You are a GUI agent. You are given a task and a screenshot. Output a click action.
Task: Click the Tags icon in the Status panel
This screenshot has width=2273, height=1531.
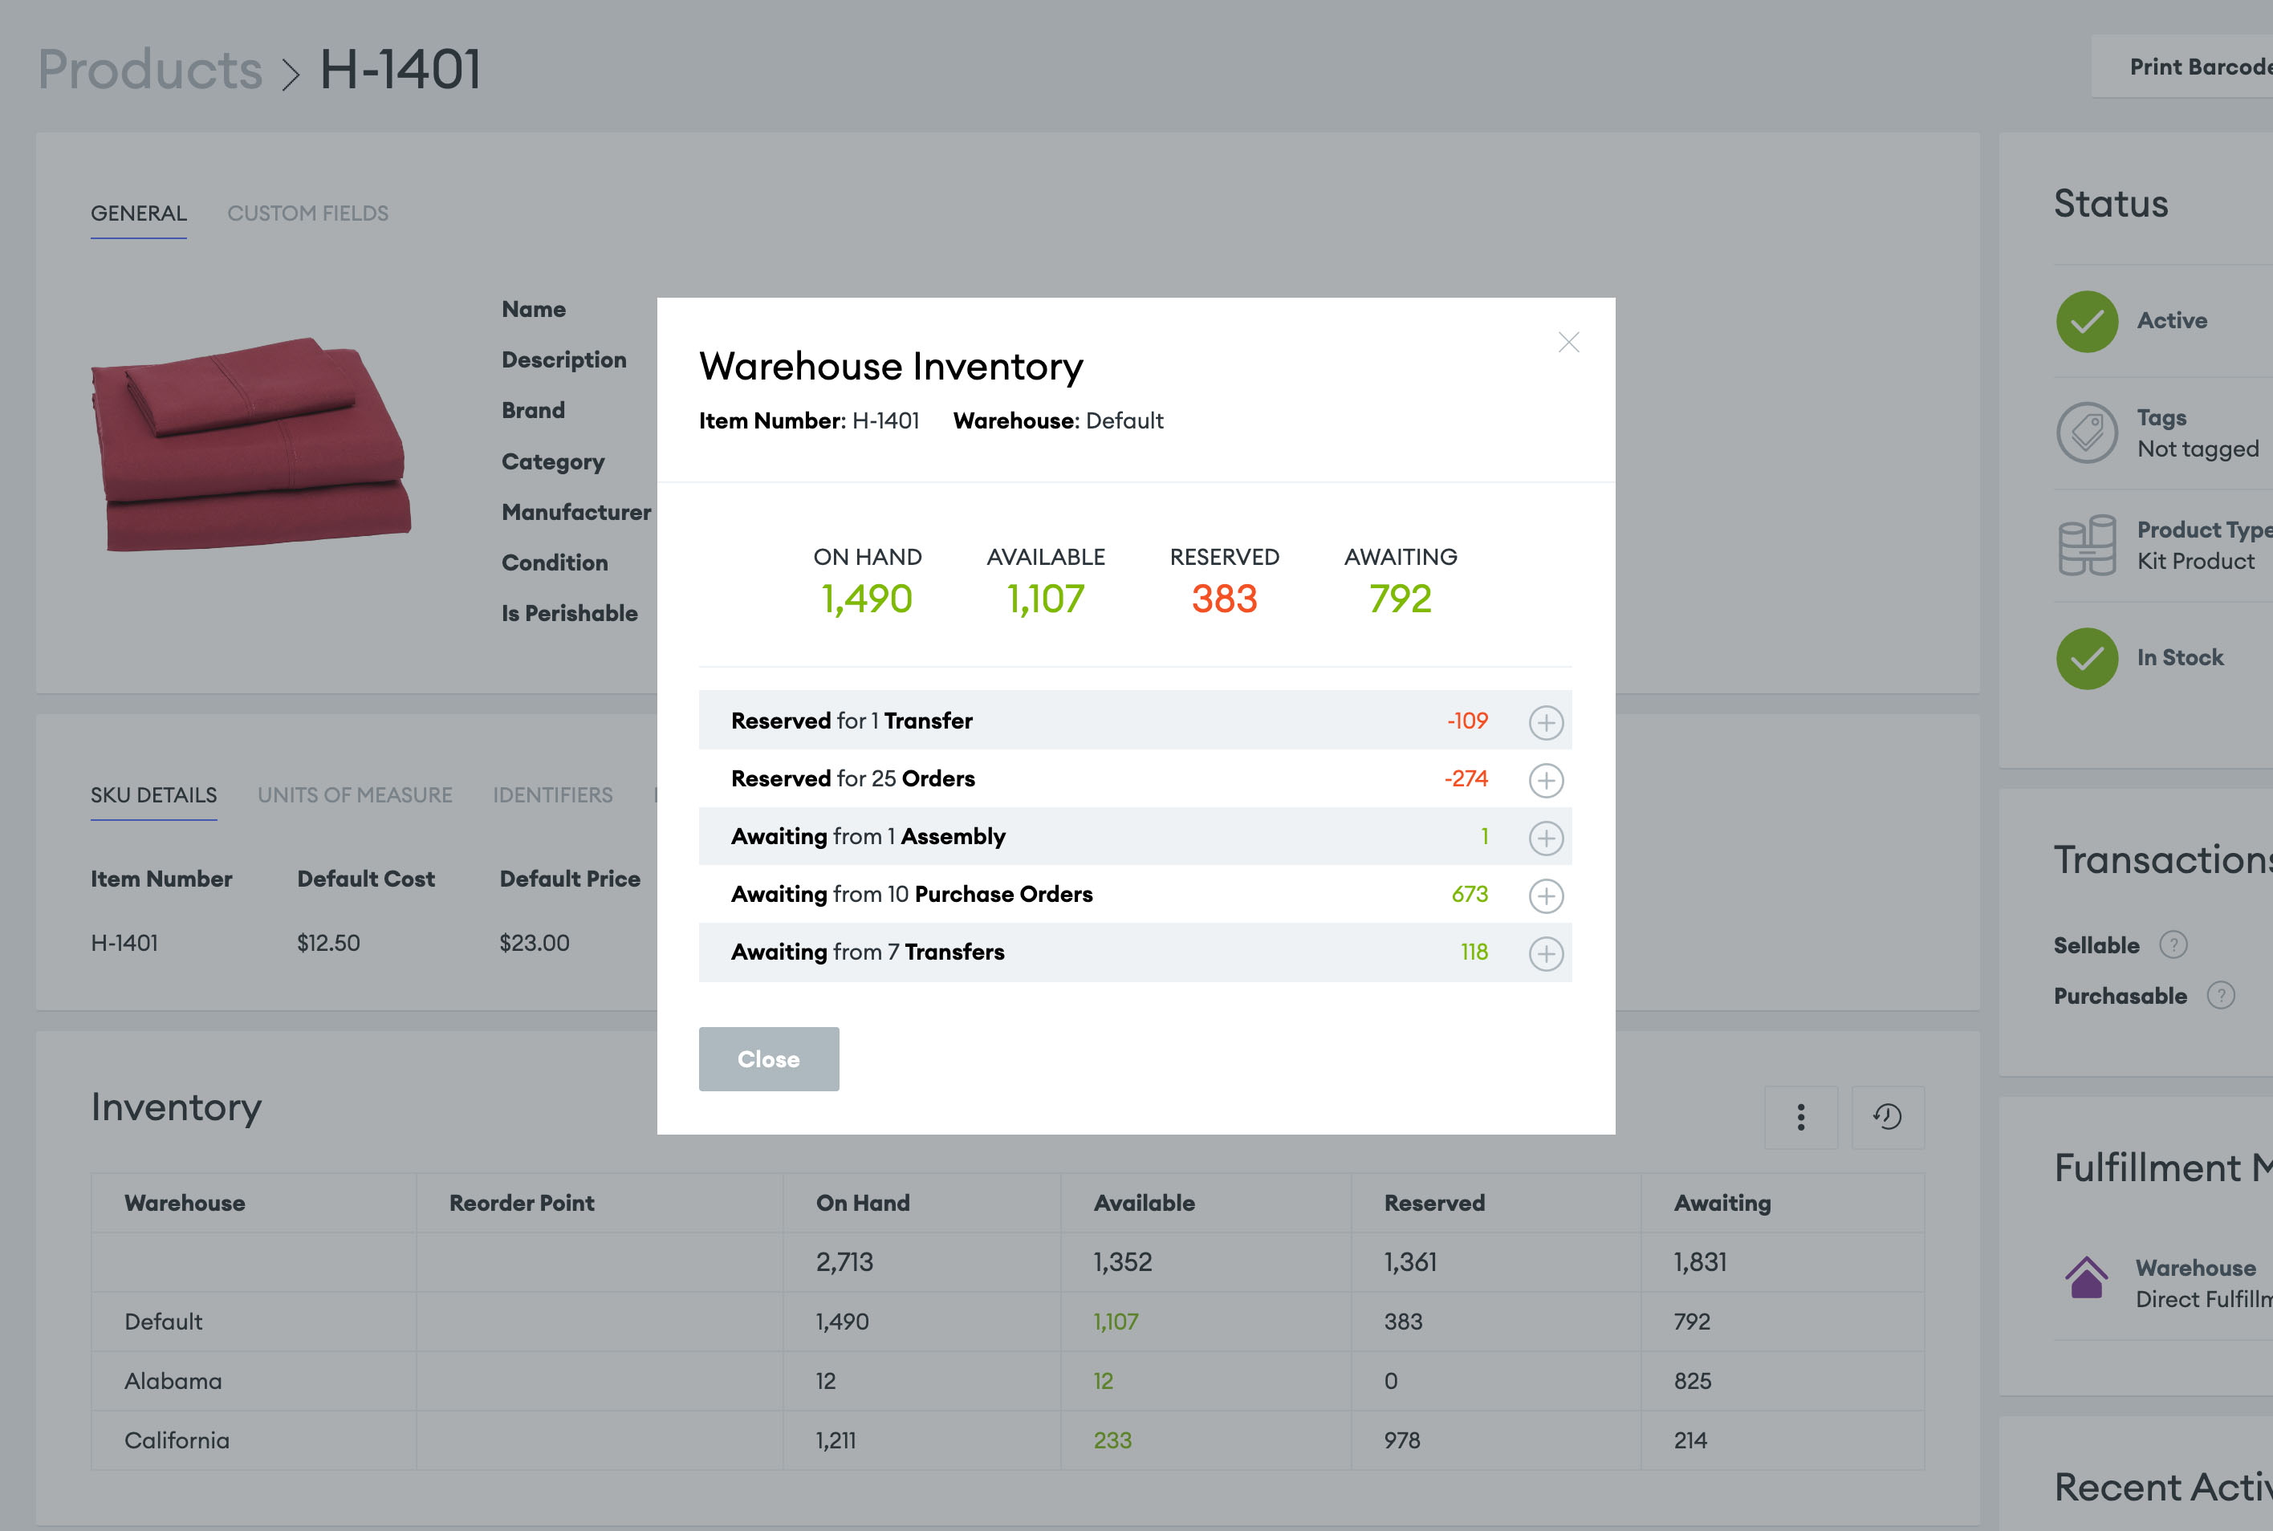2088,432
